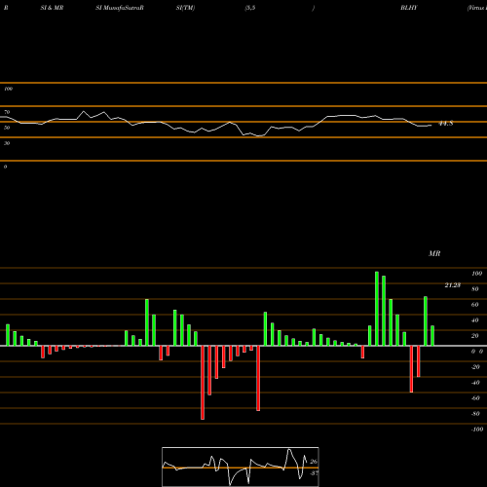Click the 'SI & MR' header label

[52, 8]
